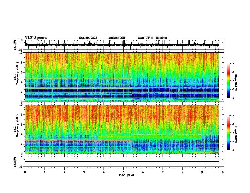Screen dimensions: 250x193
Task: Click the "2" kHz tick of ch.1 spectrogram
Action: [22, 92]
